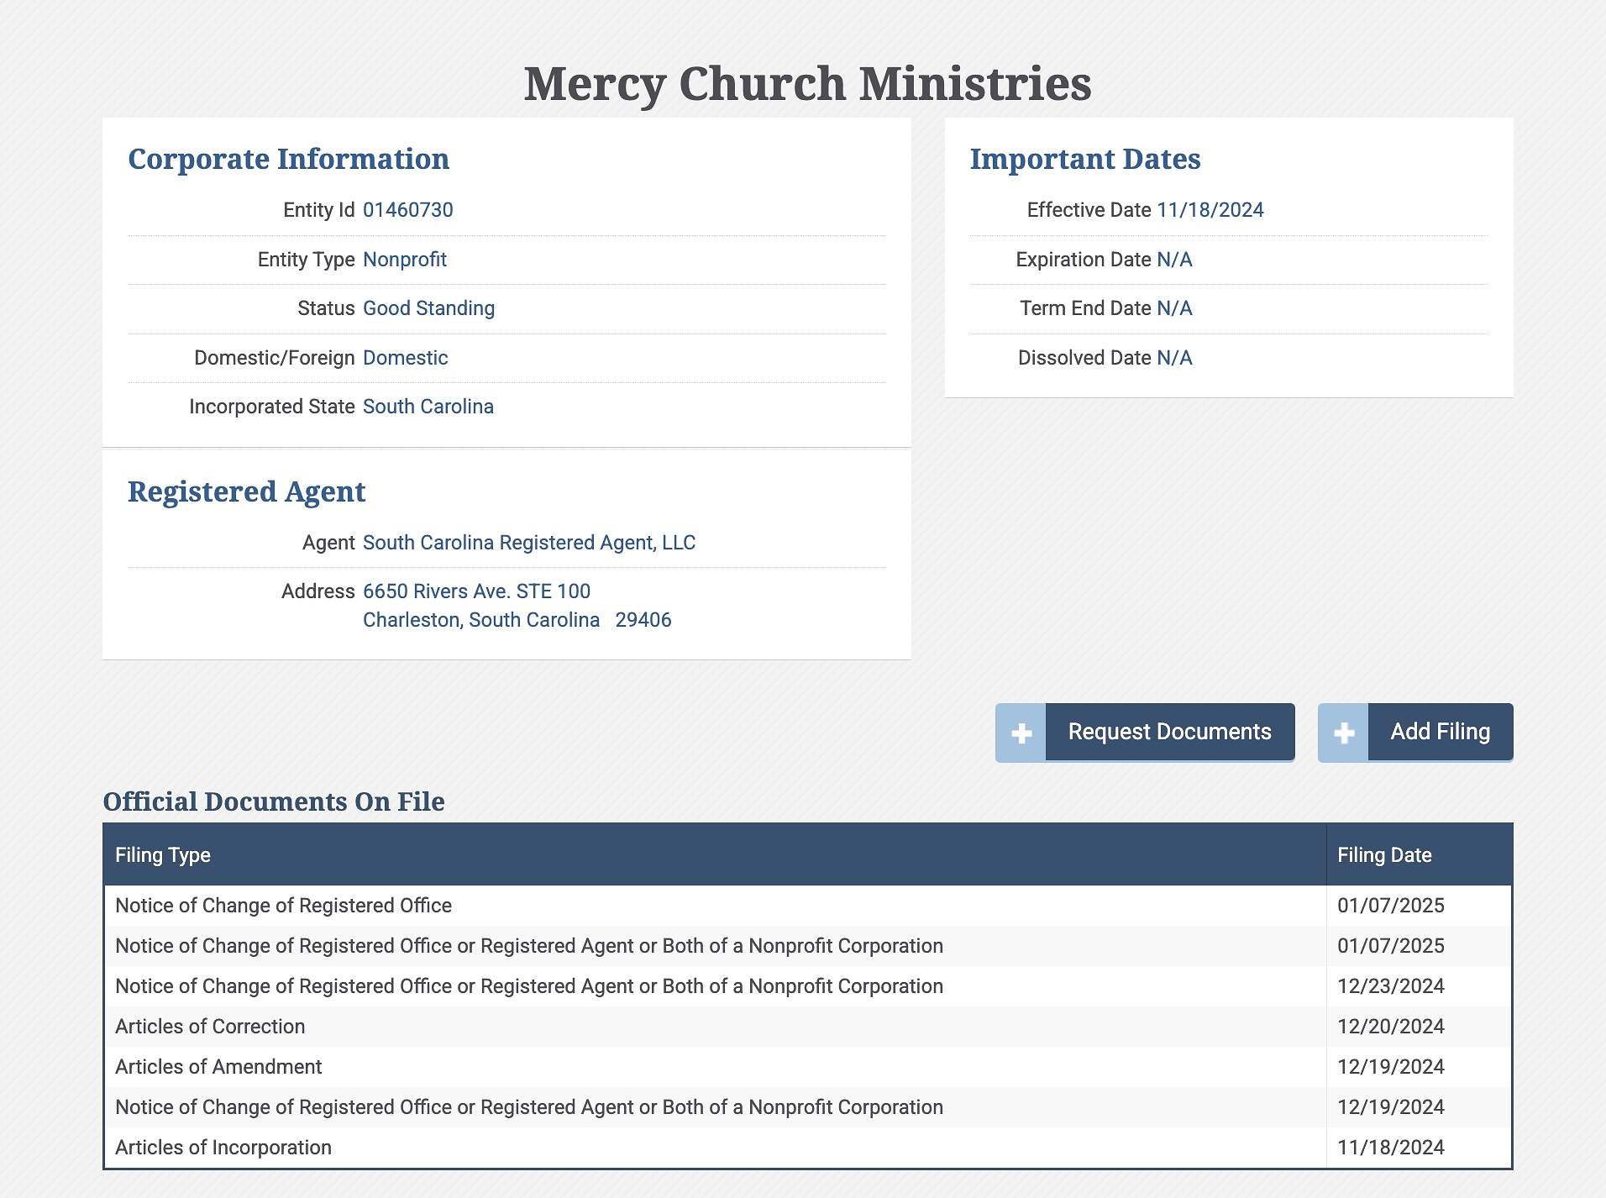Click the Good Standing status value
This screenshot has width=1606, height=1198.
click(x=428, y=308)
